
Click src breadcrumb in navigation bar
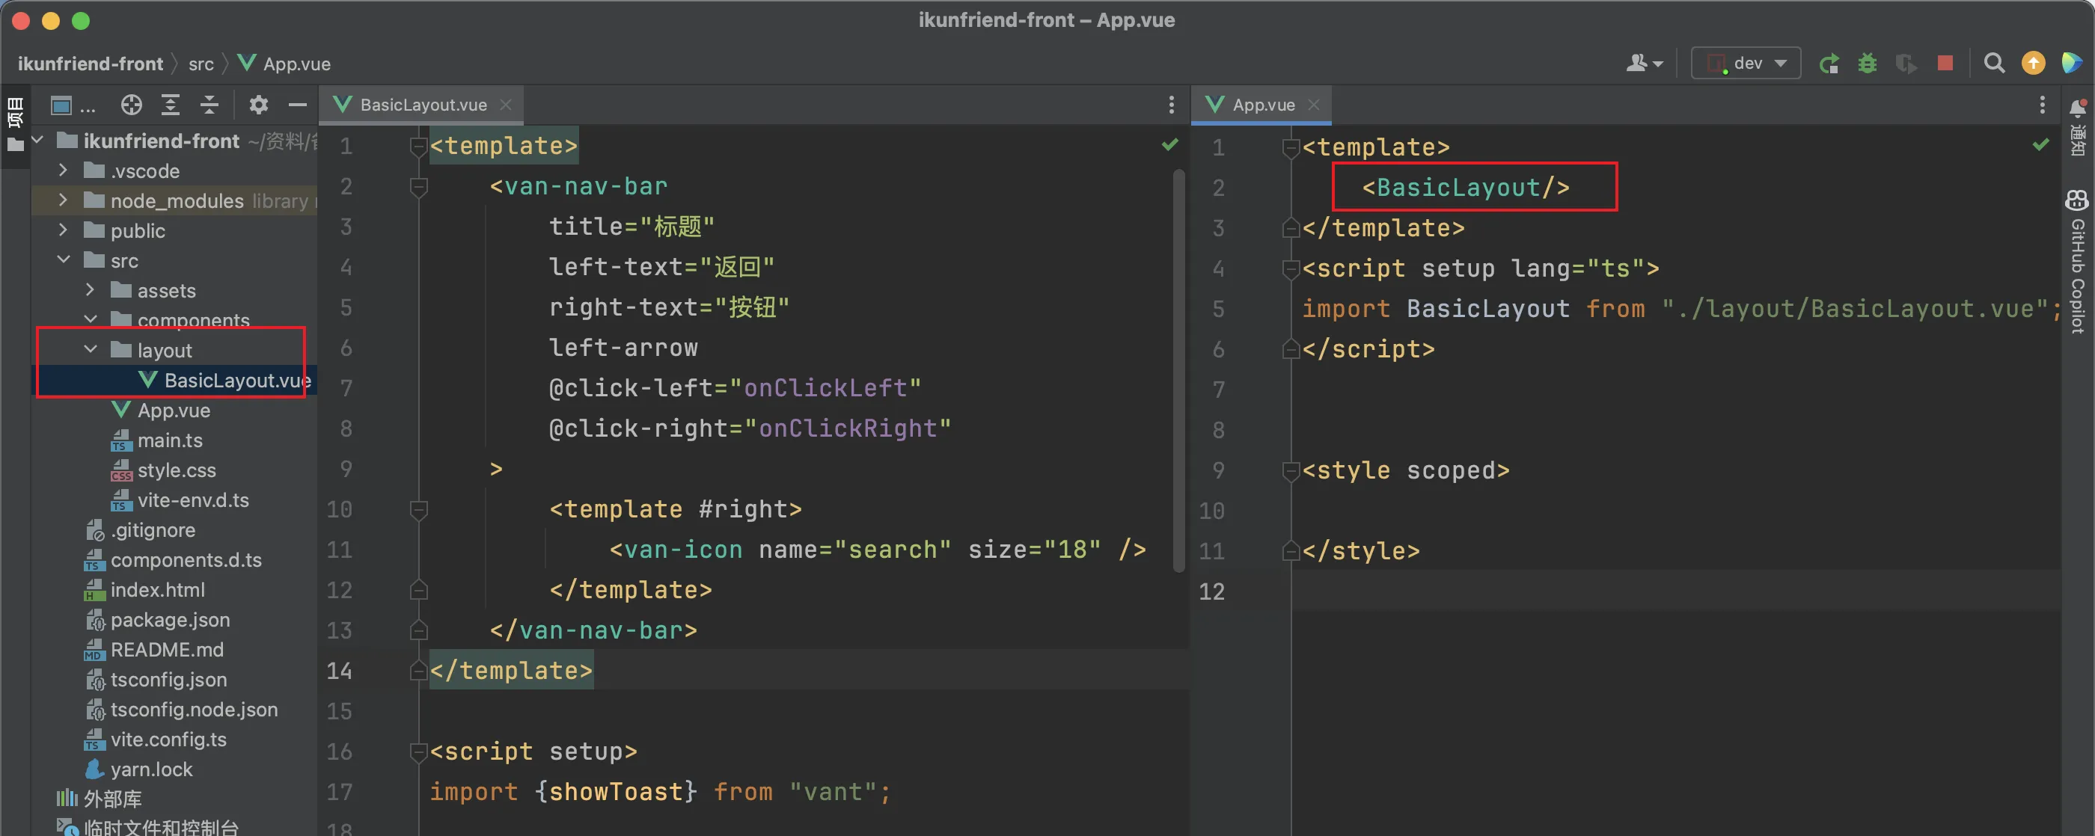pyautogui.click(x=201, y=64)
